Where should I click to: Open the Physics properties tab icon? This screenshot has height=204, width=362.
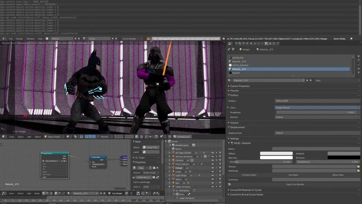tap(278, 43)
